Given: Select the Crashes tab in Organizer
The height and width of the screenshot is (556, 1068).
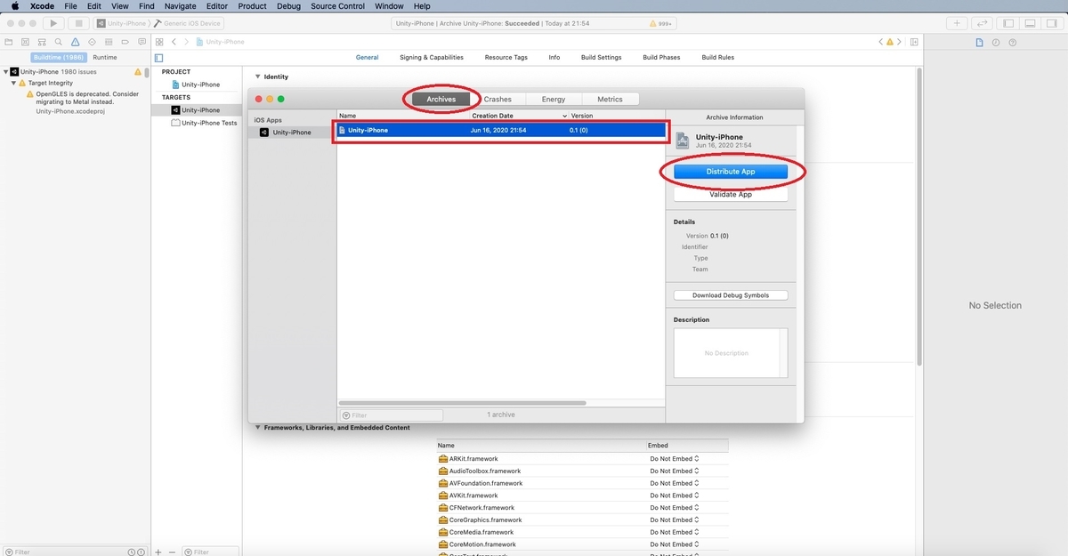Looking at the screenshot, I should coord(498,100).
